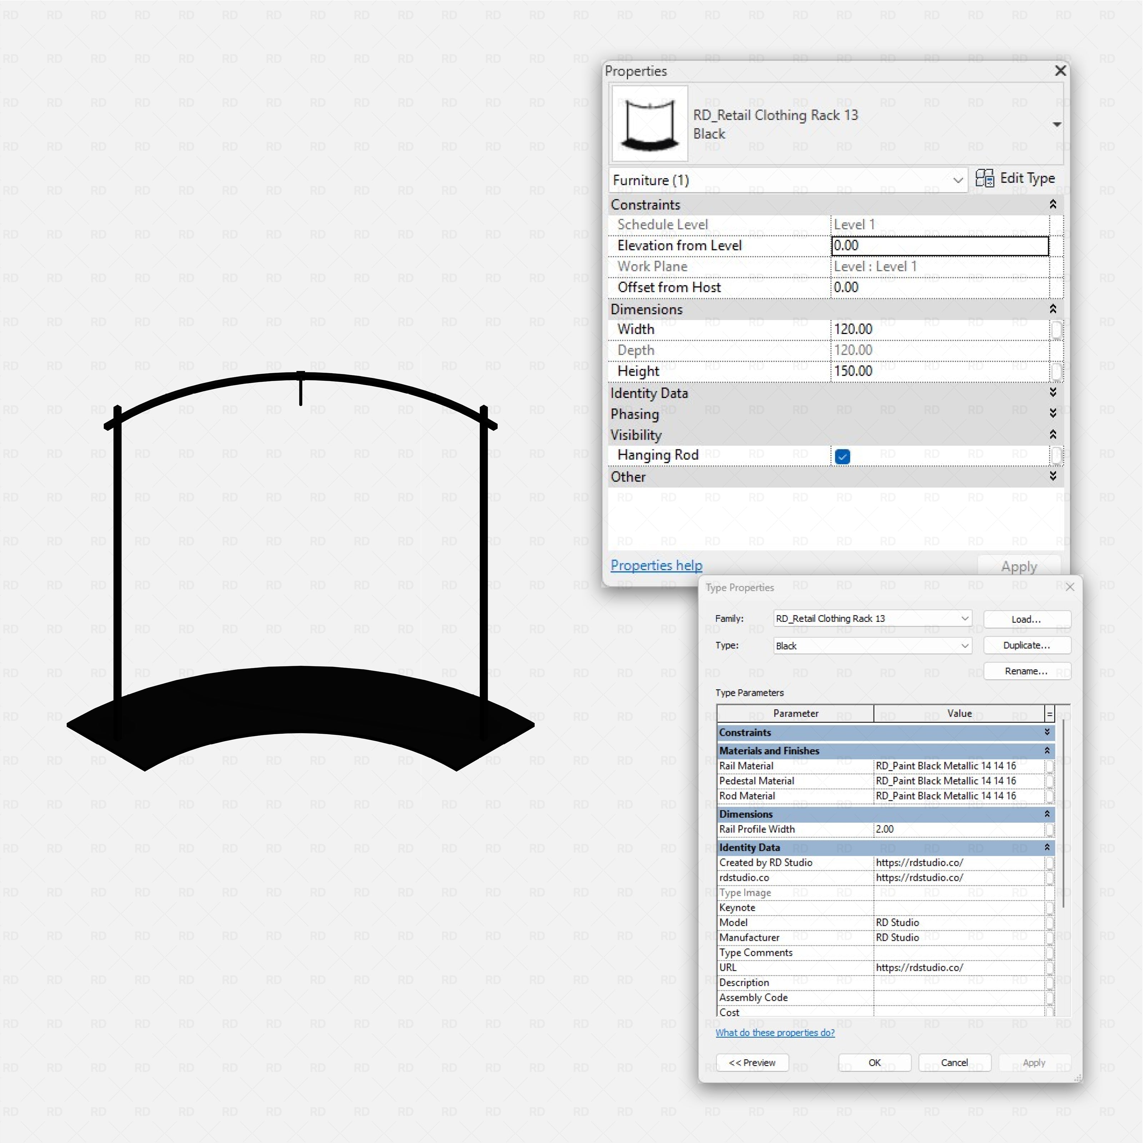Click the Model value RD Studio
This screenshot has width=1143, height=1143.
[959, 922]
